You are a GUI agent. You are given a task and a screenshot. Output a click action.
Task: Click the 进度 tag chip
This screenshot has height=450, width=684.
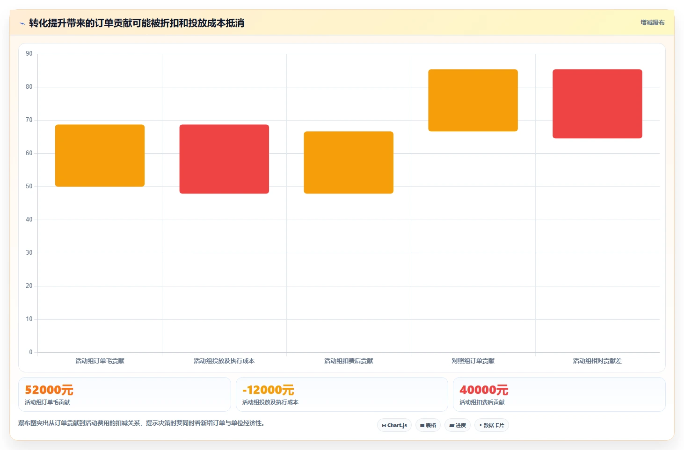458,425
